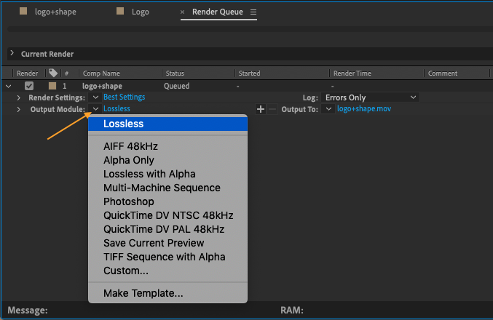The height and width of the screenshot is (320, 493).
Task: Expand the Render Settings details
Action: point(19,97)
